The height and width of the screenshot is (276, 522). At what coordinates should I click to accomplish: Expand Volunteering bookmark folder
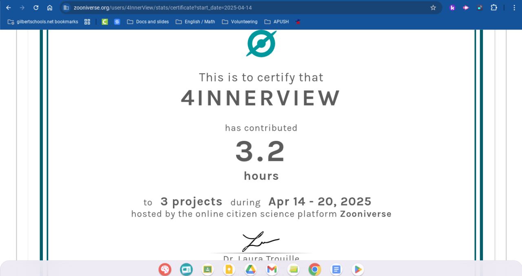tap(240, 22)
